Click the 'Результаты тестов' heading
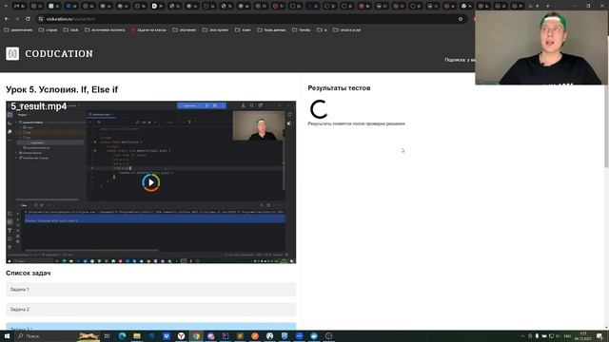Screen dimensions: 609x342 (339, 88)
